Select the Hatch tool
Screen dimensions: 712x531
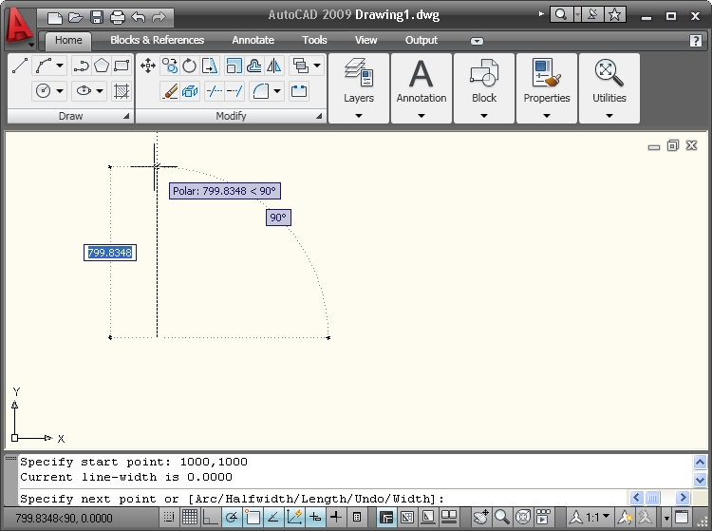coord(122,91)
